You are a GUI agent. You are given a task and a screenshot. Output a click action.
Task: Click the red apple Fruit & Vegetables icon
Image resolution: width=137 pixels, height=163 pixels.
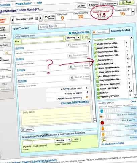pos(102,122)
